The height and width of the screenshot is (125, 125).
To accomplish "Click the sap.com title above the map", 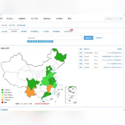I will 5,48.
